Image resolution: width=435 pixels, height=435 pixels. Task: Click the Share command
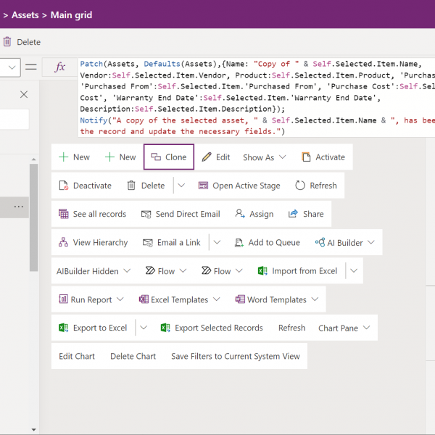[x=306, y=214]
